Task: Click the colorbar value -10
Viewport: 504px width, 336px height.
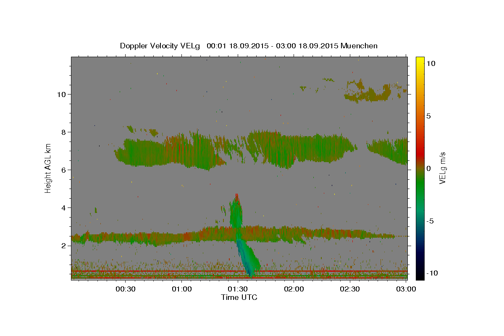Action: [x=431, y=273]
